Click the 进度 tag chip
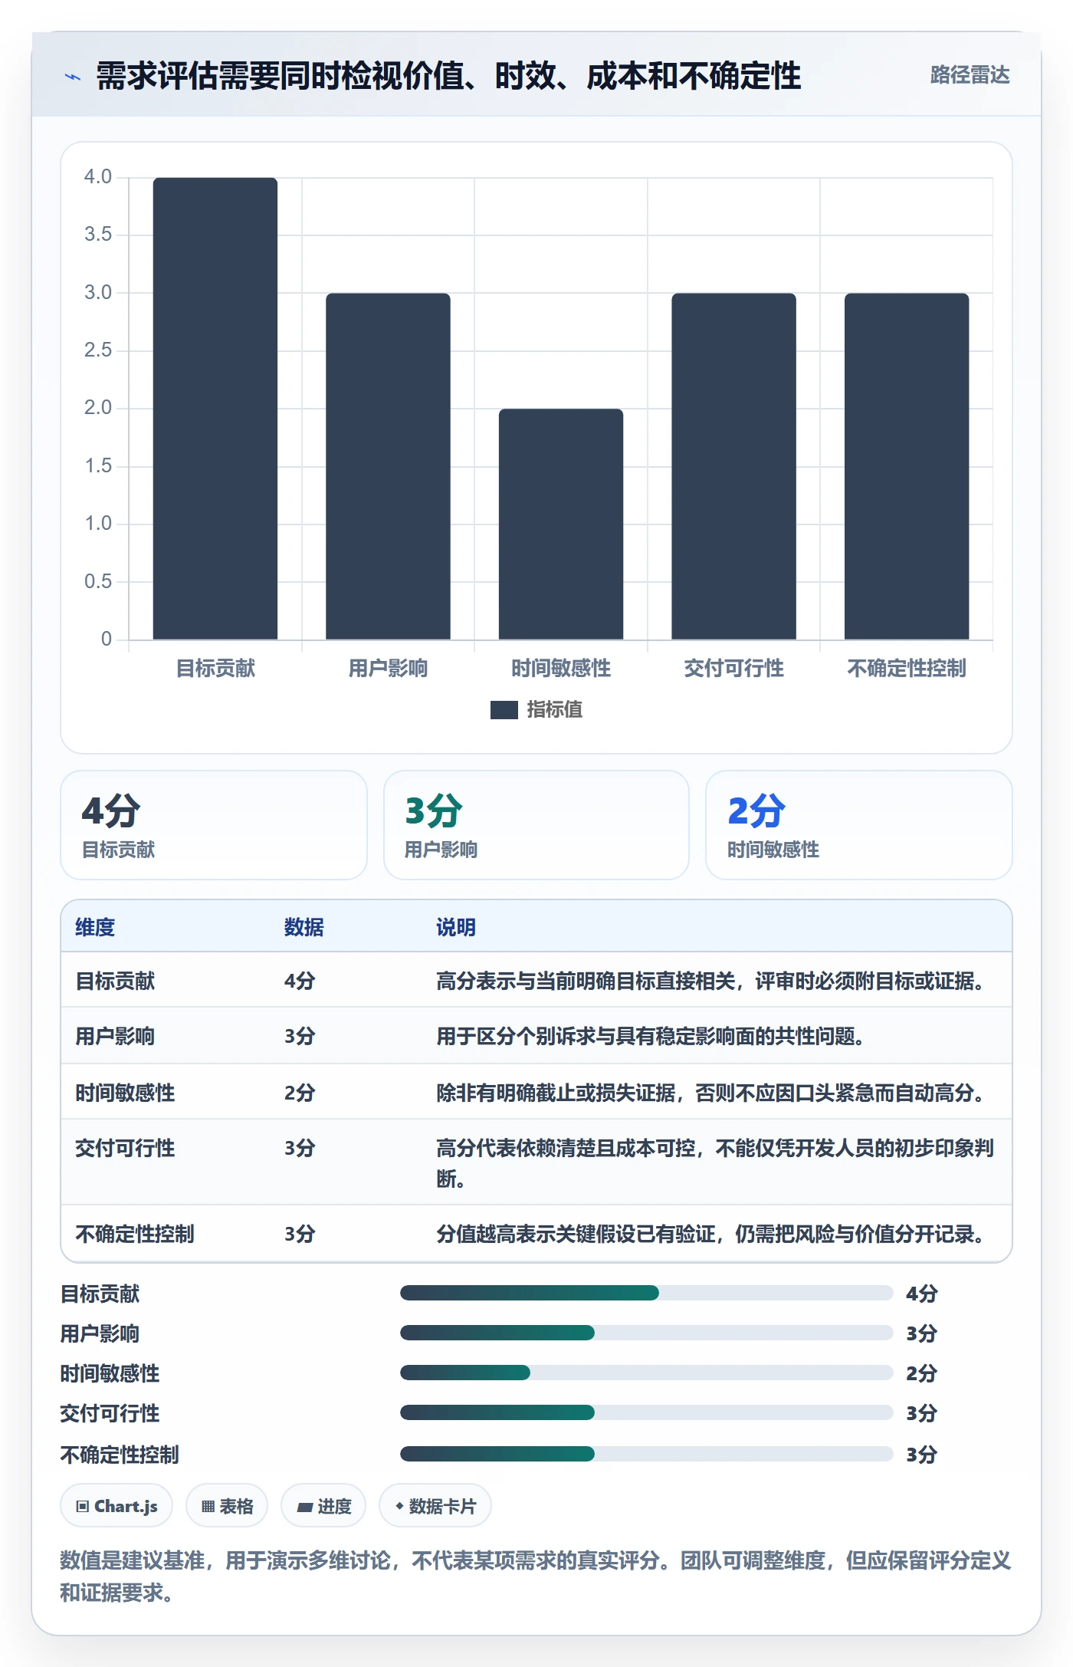 pos(323,1506)
